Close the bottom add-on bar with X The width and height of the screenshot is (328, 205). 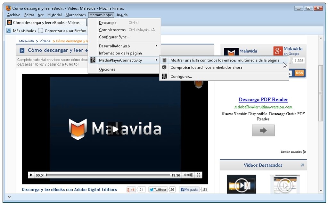[x=9, y=197]
